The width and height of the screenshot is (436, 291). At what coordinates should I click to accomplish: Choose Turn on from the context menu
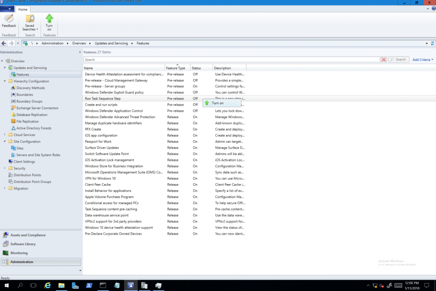point(221,103)
